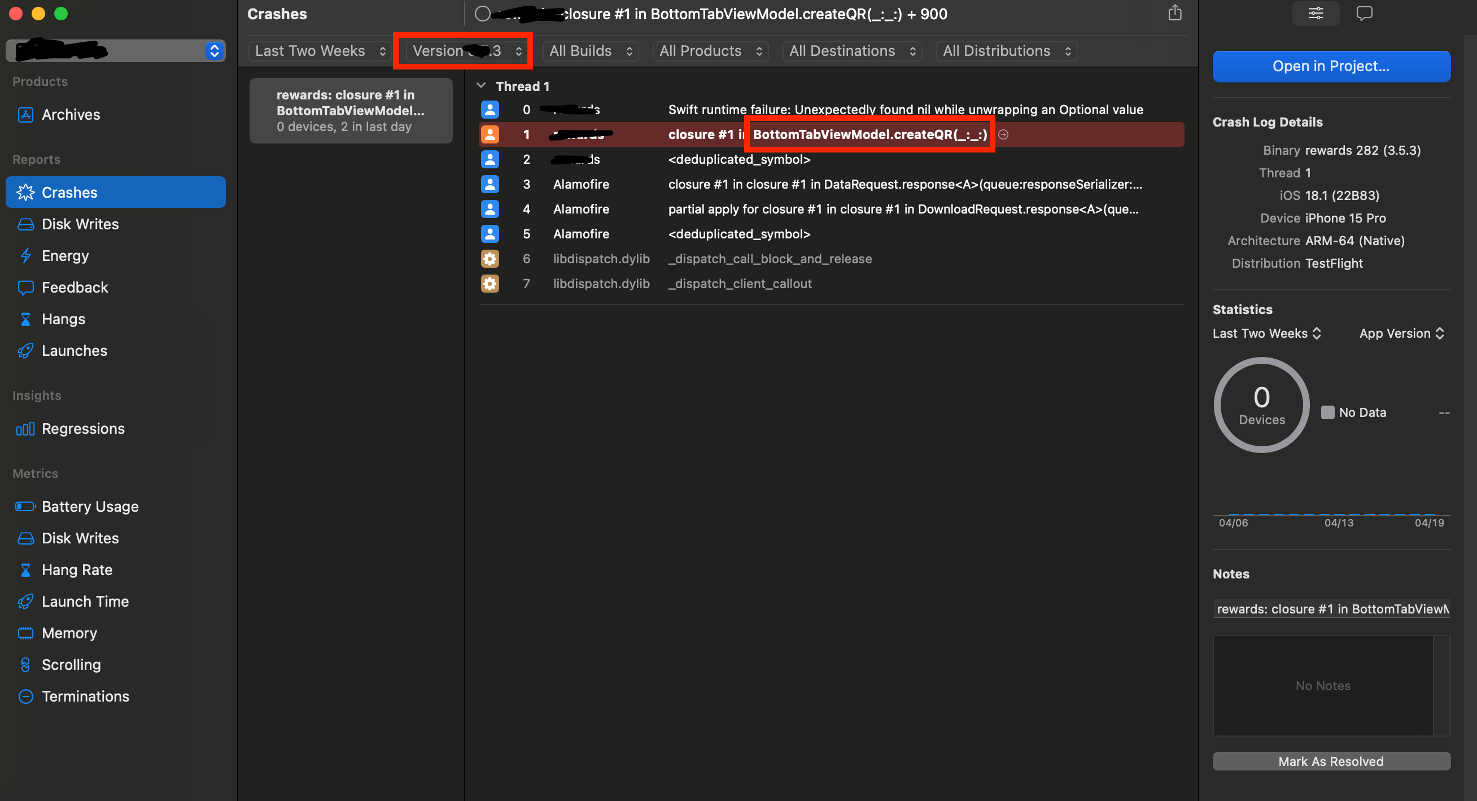Toggle the resolved circle beside crash title
The width and height of the screenshot is (1477, 801).
(x=482, y=14)
